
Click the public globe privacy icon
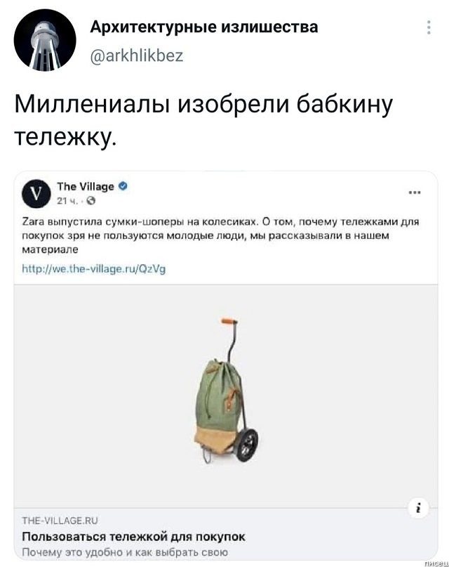coord(91,201)
